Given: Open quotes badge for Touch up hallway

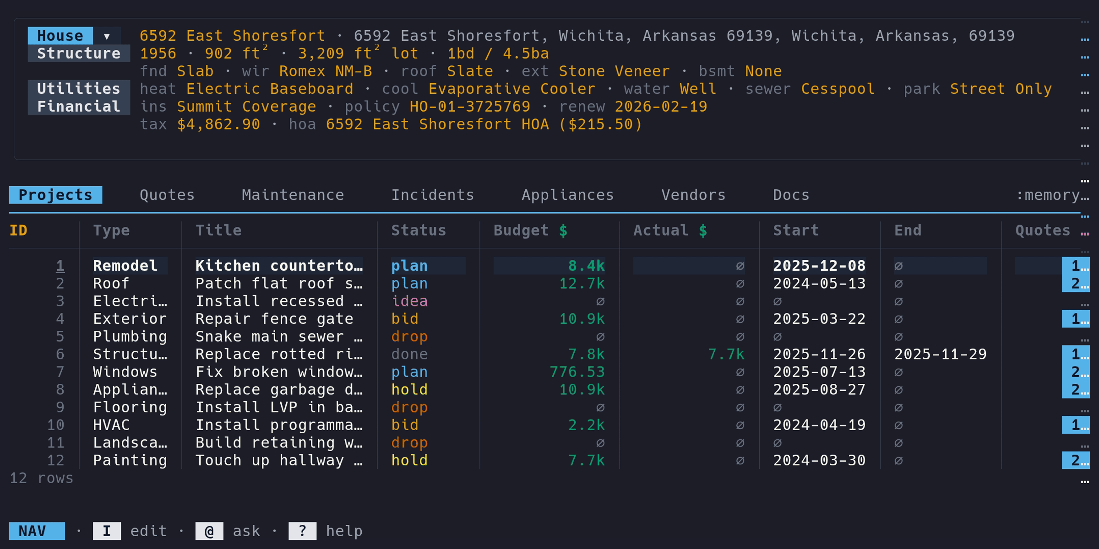Looking at the screenshot, I should point(1075,460).
